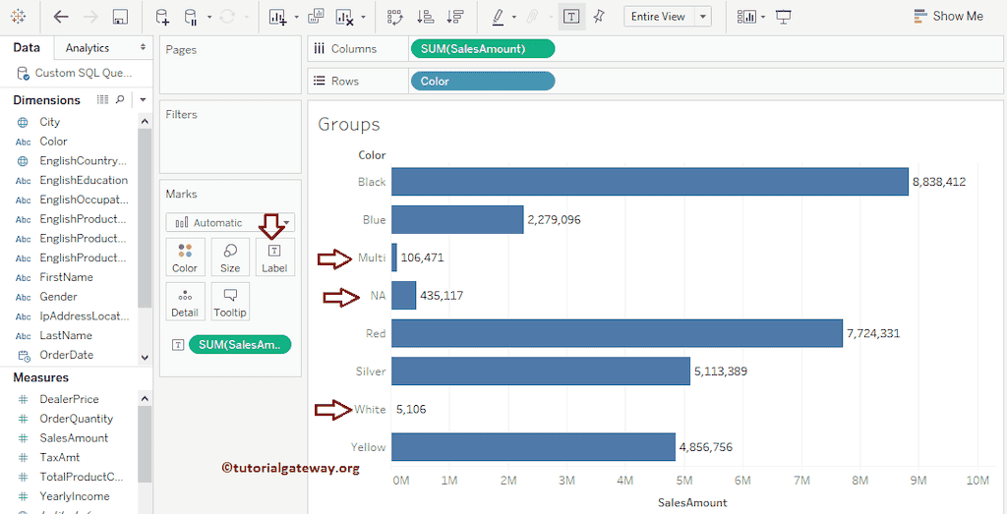The width and height of the screenshot is (1007, 514).
Task: Click the New Data Source icon
Action: tap(162, 17)
